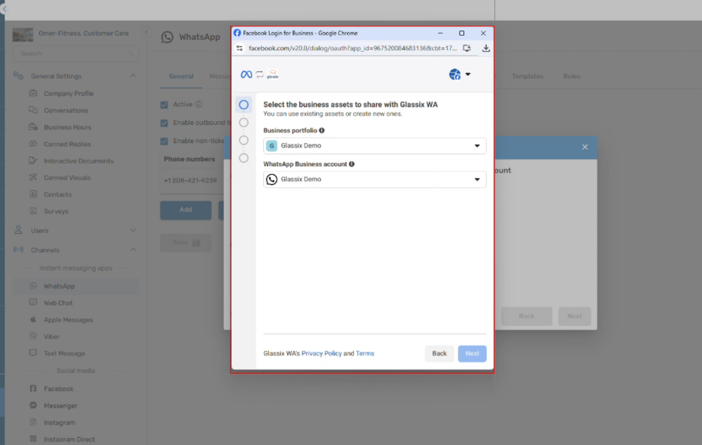Image resolution: width=702 pixels, height=445 pixels.
Task: Open Conversations settings
Action: [66, 110]
